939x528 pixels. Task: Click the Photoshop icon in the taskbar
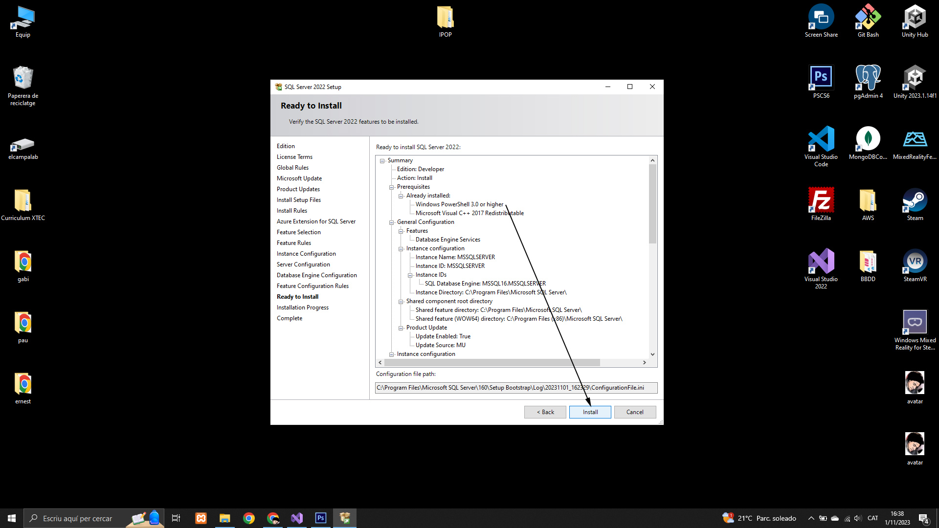(321, 518)
